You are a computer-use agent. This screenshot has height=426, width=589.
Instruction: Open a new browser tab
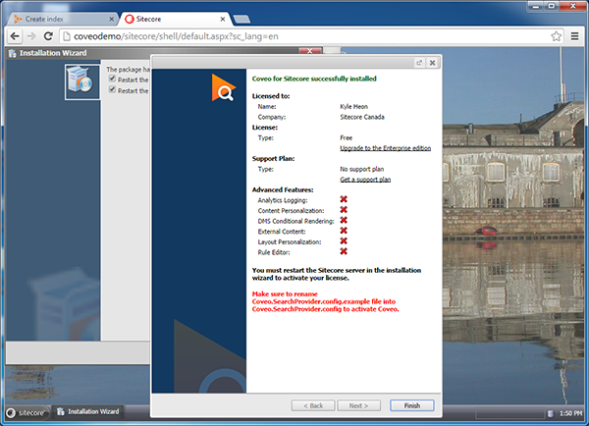(x=241, y=19)
